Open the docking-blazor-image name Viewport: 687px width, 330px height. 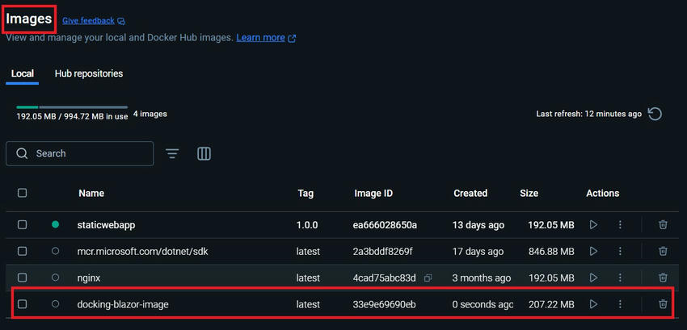(123, 304)
